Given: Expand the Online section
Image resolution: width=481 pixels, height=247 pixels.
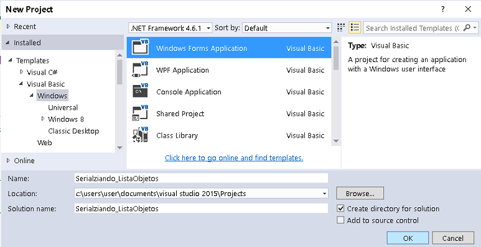Looking at the screenshot, I should point(8,160).
